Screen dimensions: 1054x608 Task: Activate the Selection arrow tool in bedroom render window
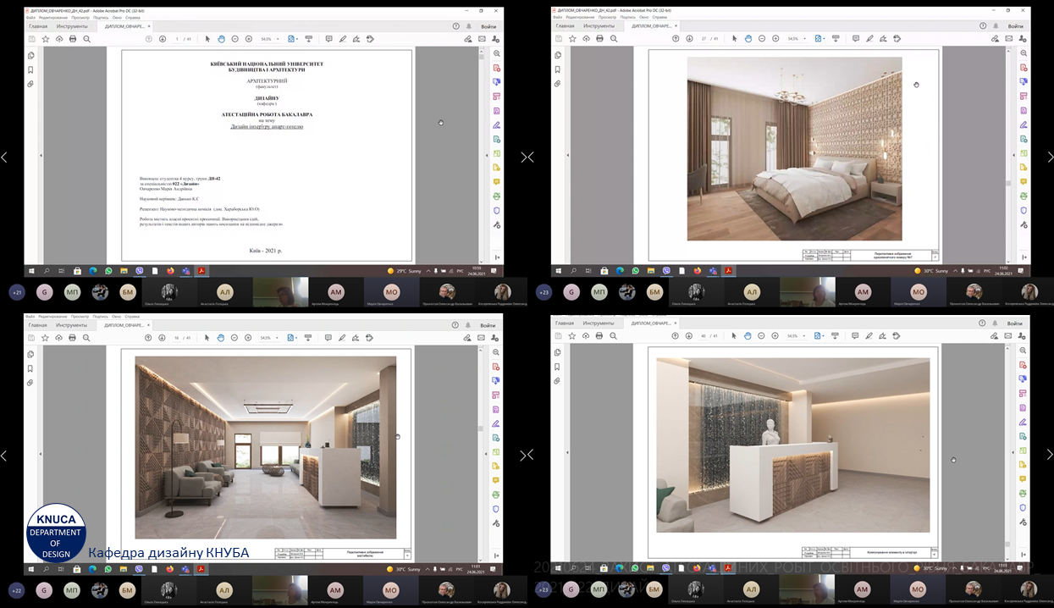coord(735,39)
